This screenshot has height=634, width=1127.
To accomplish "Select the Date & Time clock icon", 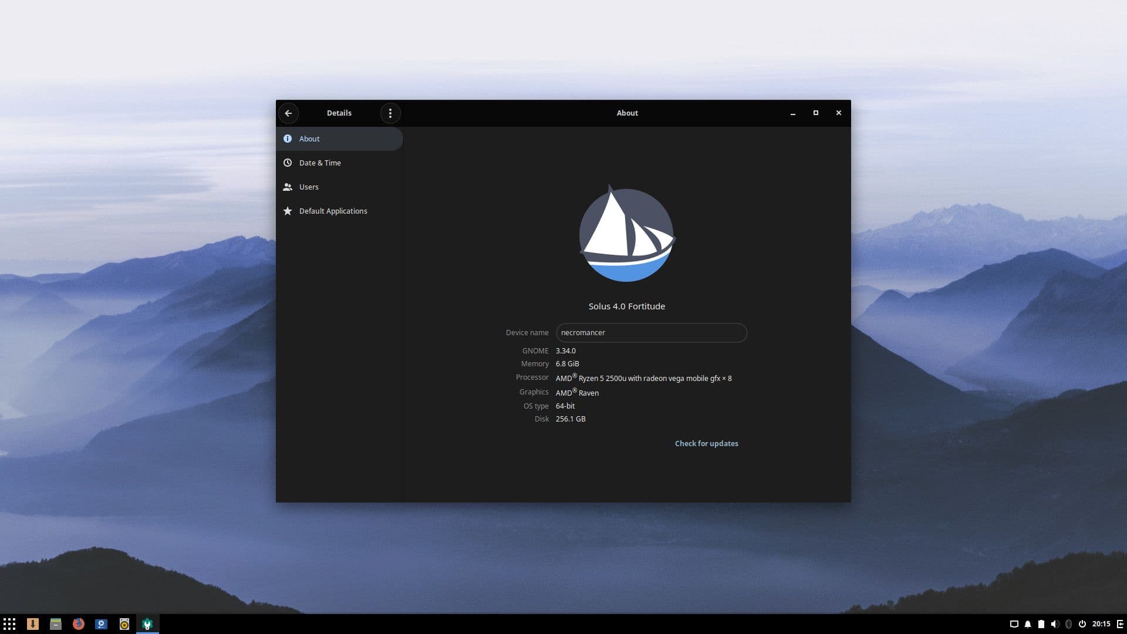I will click(x=287, y=162).
